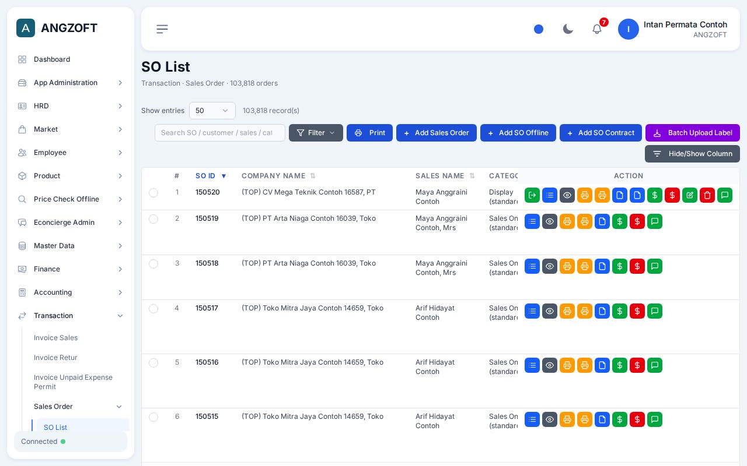Viewport: 747px width, 466px height.
Task: Select the row for SO 150520
Action: click(153, 193)
